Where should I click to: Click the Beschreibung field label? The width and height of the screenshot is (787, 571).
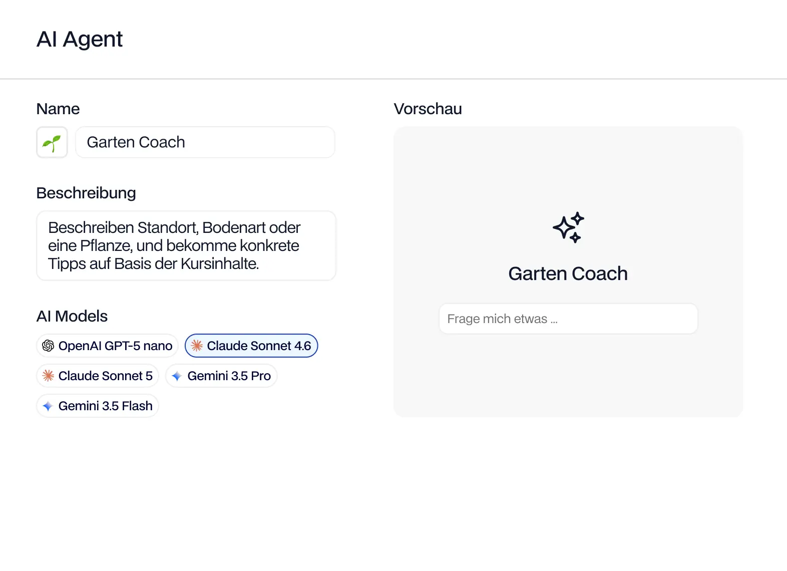pyautogui.click(x=86, y=193)
